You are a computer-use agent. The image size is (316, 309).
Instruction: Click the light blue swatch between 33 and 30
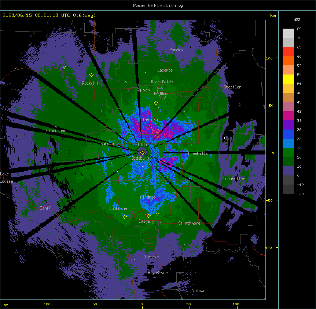[x=288, y=143]
